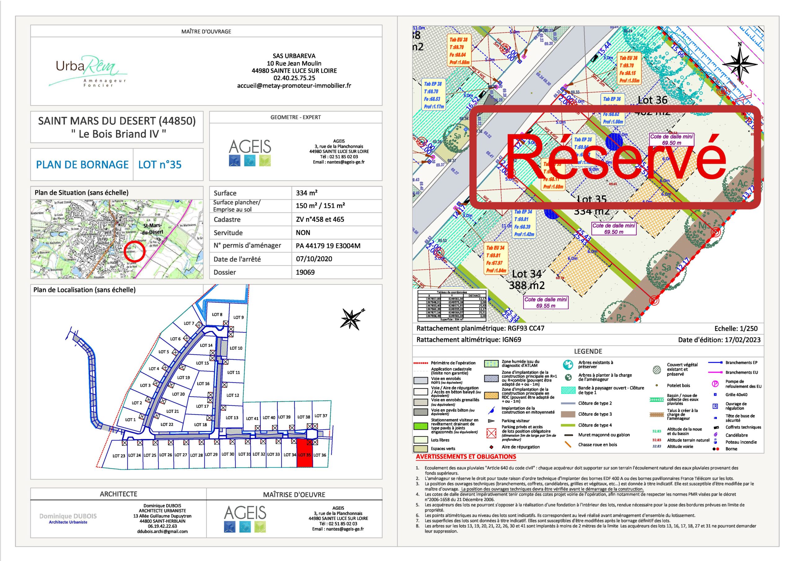Click the red circle on the situation map
Viewport: 794px width, 561px height.
(x=135, y=251)
